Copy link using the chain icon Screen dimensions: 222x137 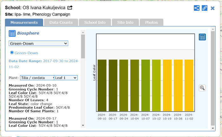tap(205, 8)
